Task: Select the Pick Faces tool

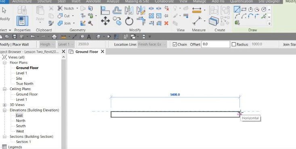Action: (237, 23)
